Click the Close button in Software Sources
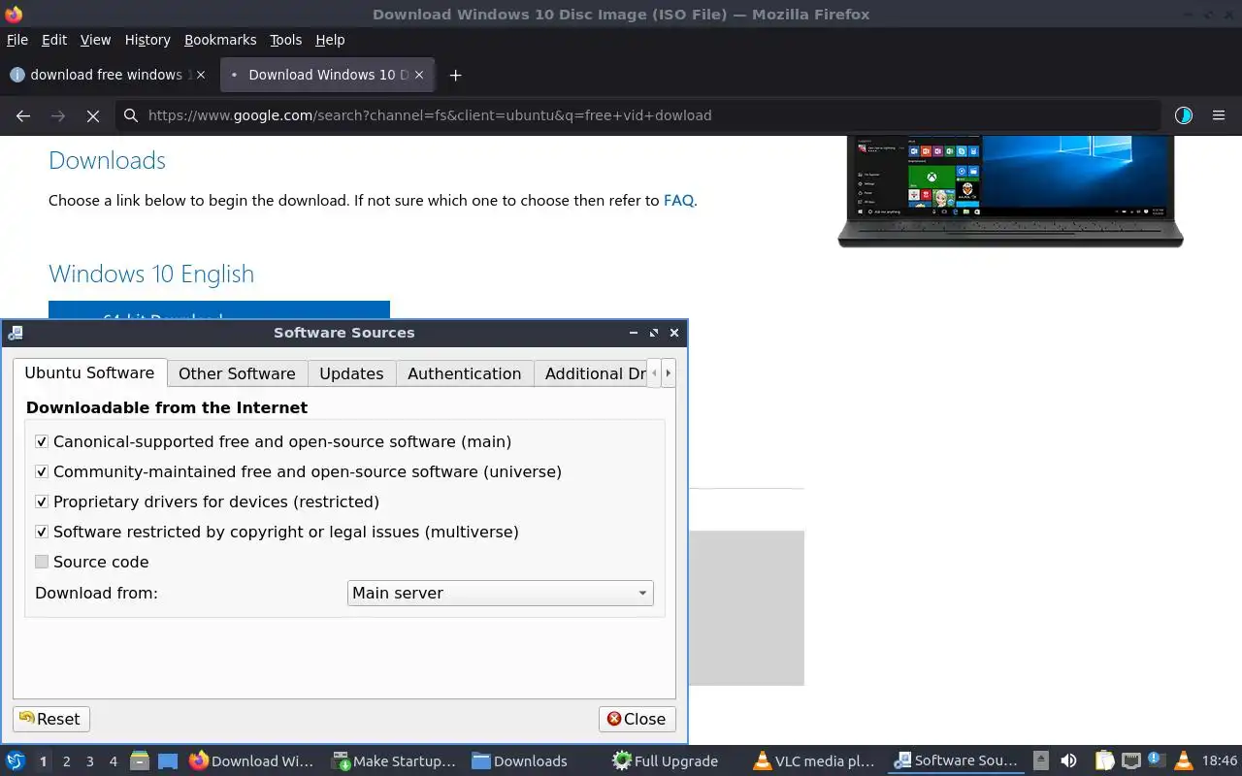Viewport: 1242px width, 776px height. tap(637, 719)
